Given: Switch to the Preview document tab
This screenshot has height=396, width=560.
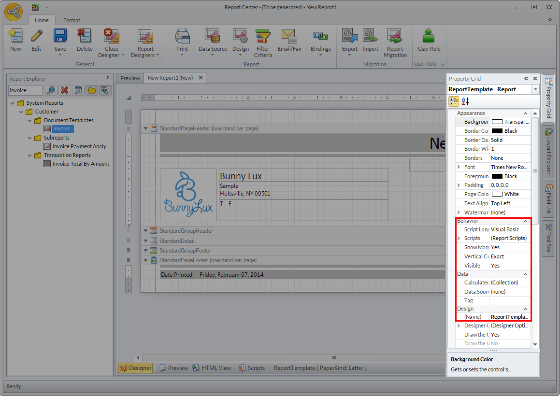Looking at the screenshot, I should [x=130, y=78].
